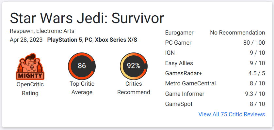Open the IGN review
Image resolution: width=274 pixels, height=130 pixels.
click(215, 53)
